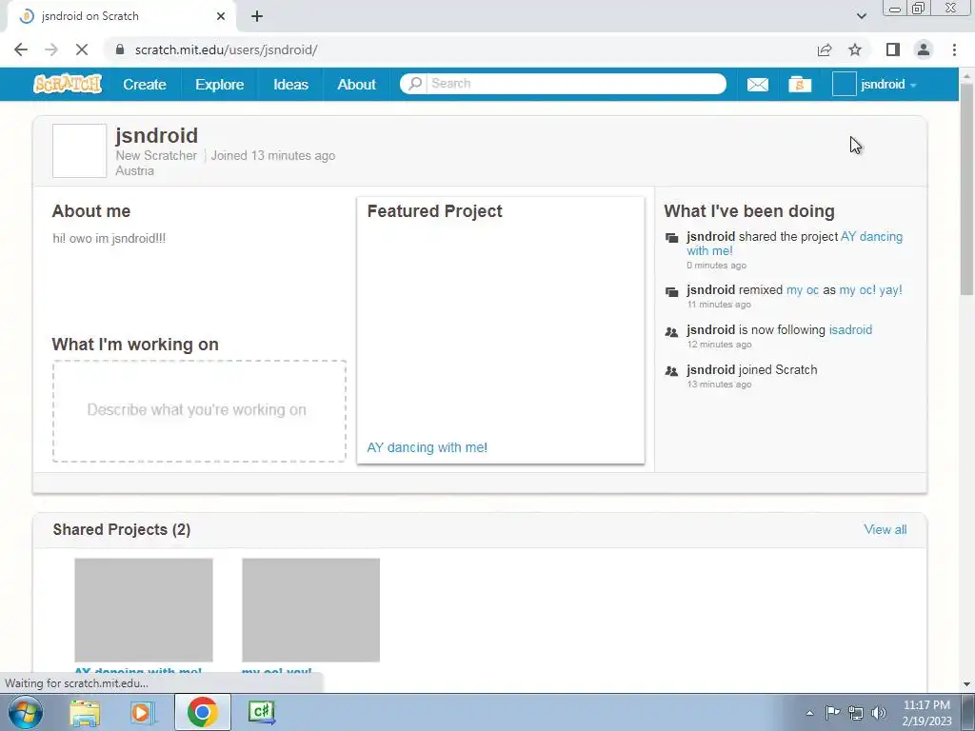Open the Ideas menu item
The width and height of the screenshot is (975, 731).
290,84
